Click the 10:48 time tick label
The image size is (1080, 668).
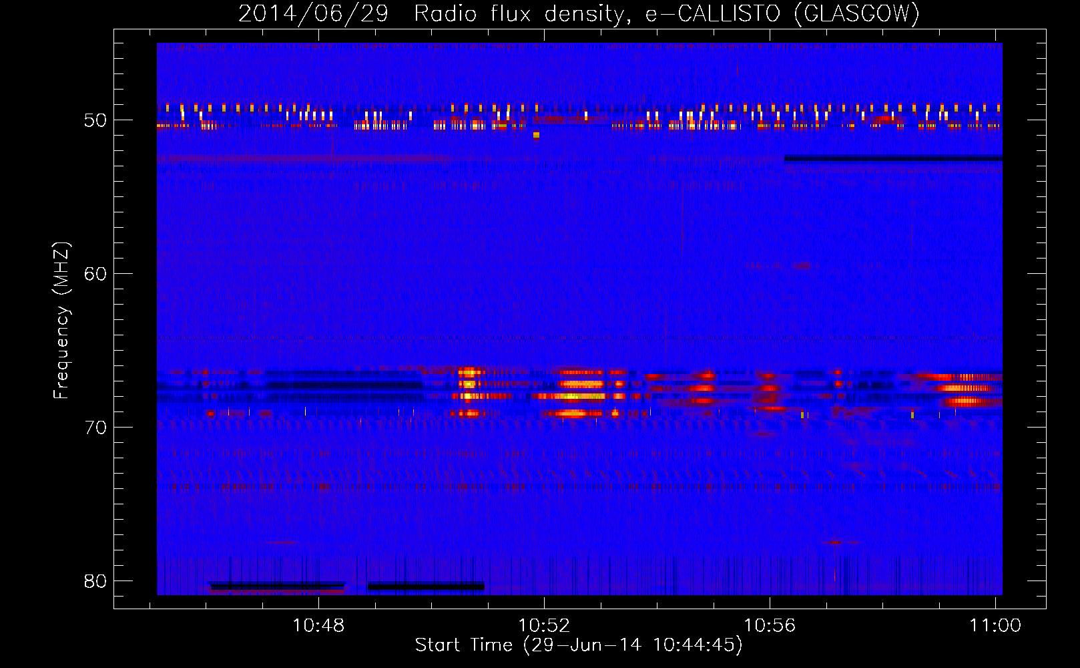[318, 625]
